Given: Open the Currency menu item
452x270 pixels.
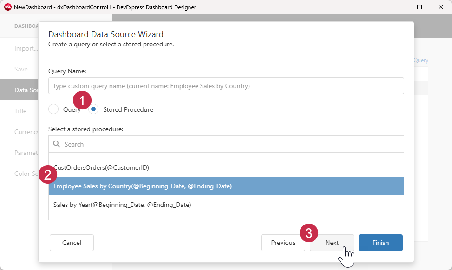Looking at the screenshot, I should 26,132.
